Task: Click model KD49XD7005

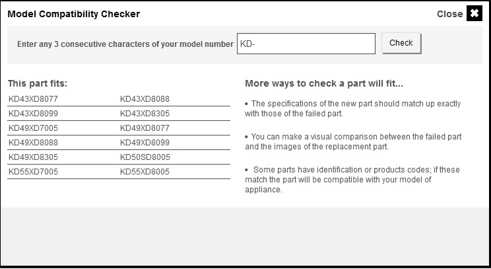Action: click(34, 128)
